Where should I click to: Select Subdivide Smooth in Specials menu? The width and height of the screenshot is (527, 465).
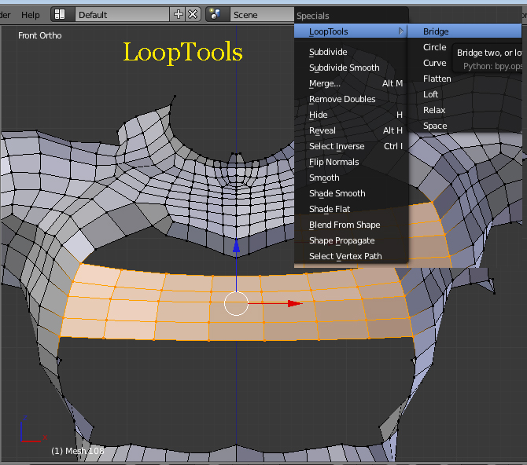tap(351, 68)
